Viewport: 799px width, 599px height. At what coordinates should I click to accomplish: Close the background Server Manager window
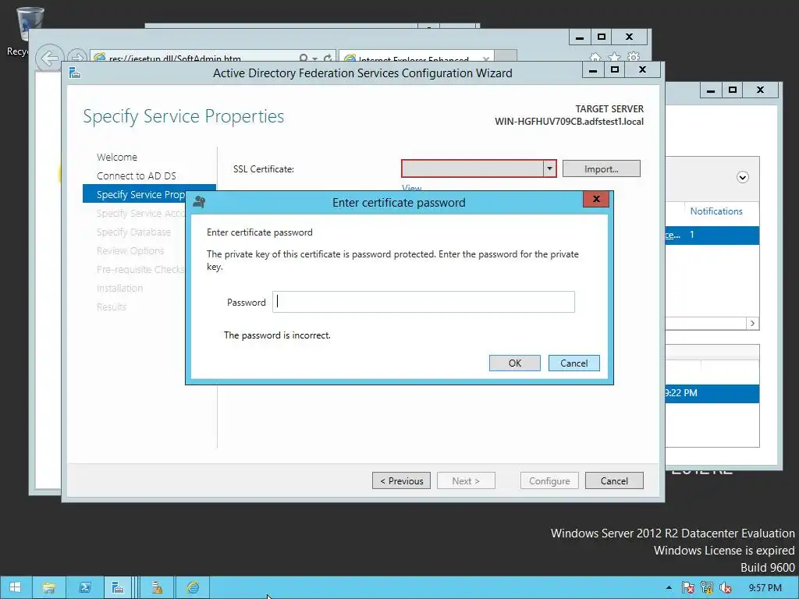[761, 90]
